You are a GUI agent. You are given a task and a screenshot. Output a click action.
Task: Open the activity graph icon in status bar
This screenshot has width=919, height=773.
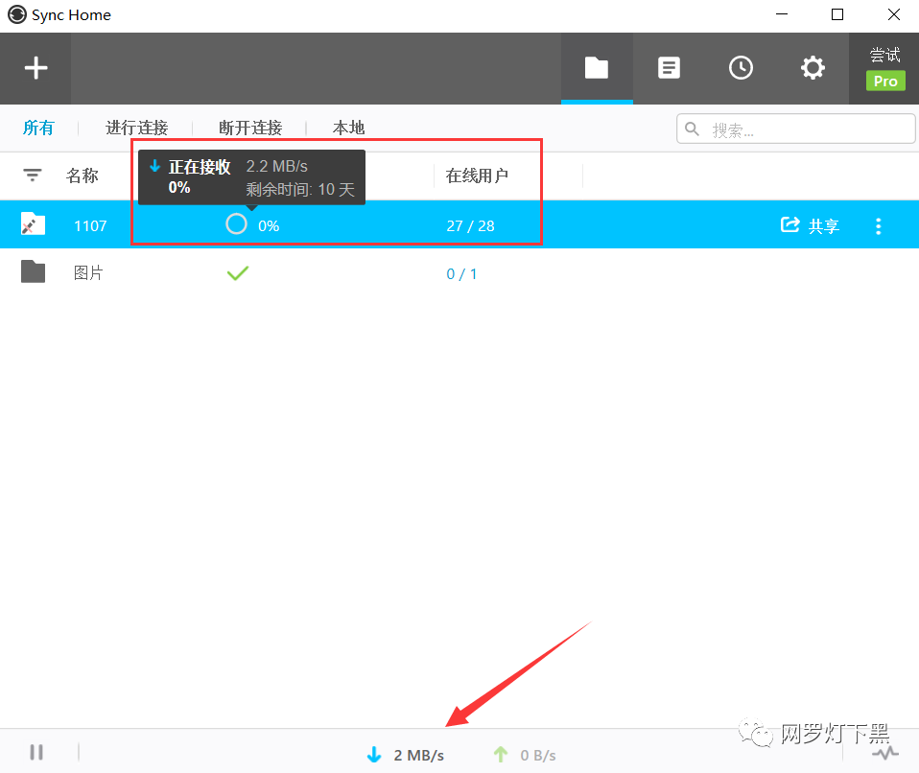[885, 753]
